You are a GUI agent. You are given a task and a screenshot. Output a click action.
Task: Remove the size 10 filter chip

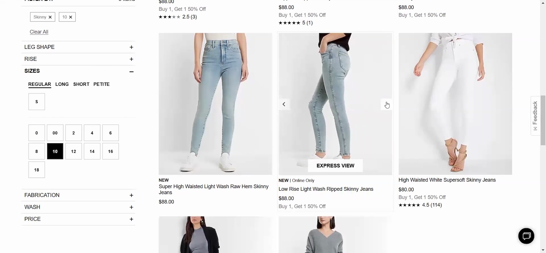point(70,17)
